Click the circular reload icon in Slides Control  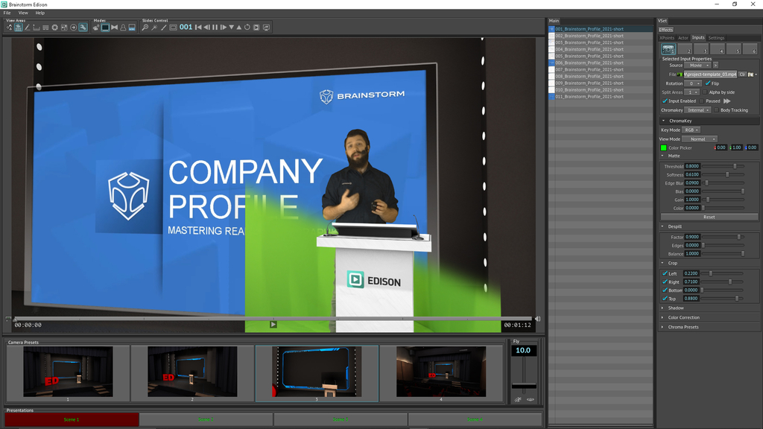point(247,28)
